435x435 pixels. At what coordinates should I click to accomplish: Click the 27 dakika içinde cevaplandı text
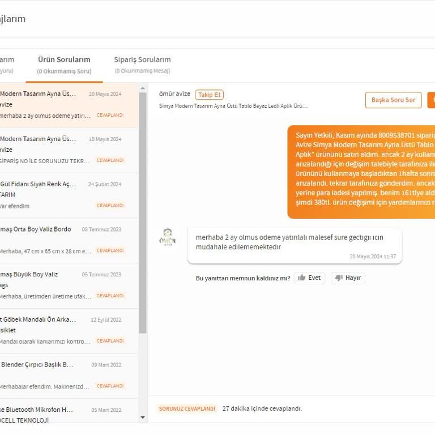click(262, 408)
